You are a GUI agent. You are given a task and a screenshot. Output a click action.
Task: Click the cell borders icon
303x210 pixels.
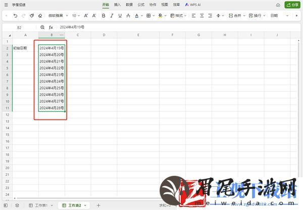pyautogui.click(x=148, y=16)
